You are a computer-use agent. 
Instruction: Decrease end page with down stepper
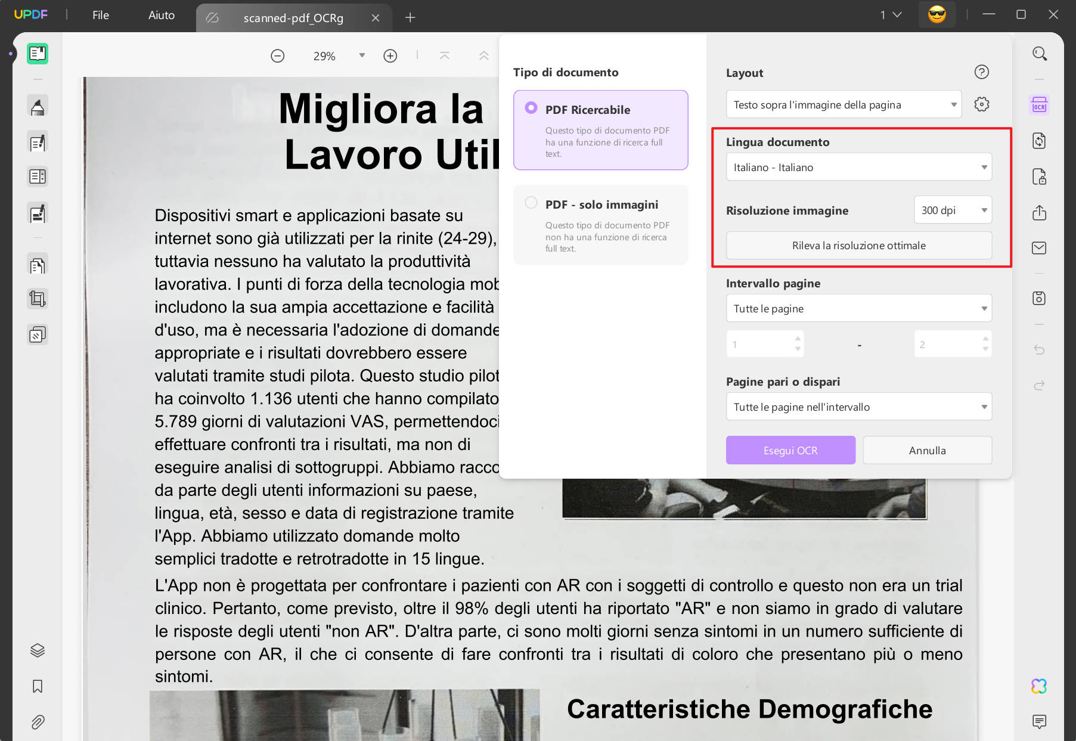tap(985, 349)
